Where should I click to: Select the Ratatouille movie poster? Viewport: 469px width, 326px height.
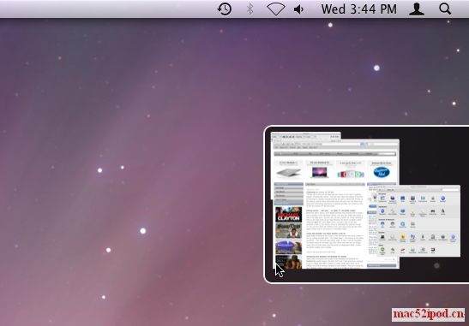tap(289, 246)
